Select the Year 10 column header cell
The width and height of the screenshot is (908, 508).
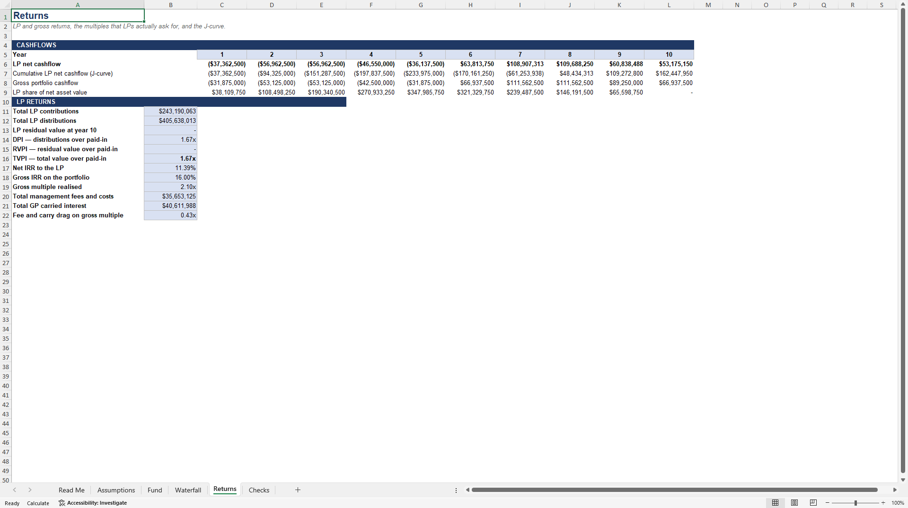pos(669,54)
